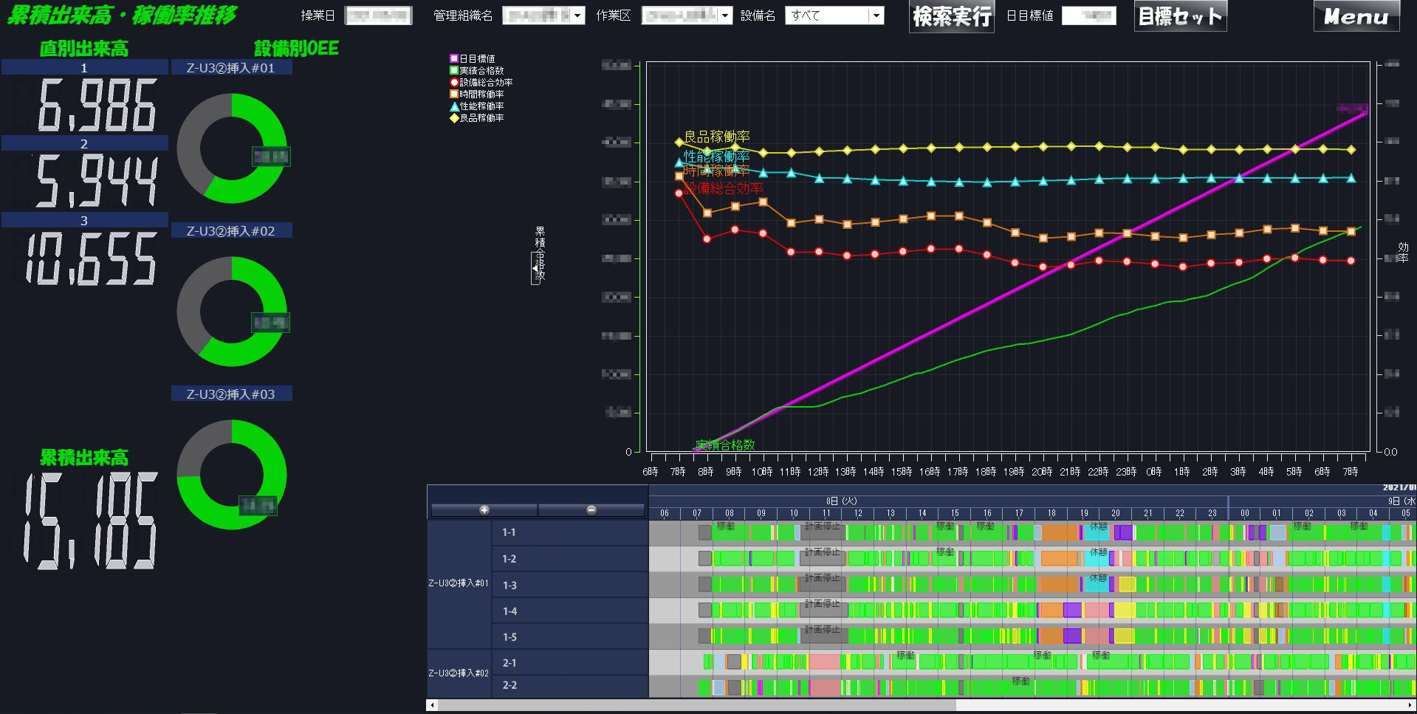Click the 性能稼働率 cyan triangle legend marker
The height and width of the screenshot is (714, 1417).
pos(454,106)
